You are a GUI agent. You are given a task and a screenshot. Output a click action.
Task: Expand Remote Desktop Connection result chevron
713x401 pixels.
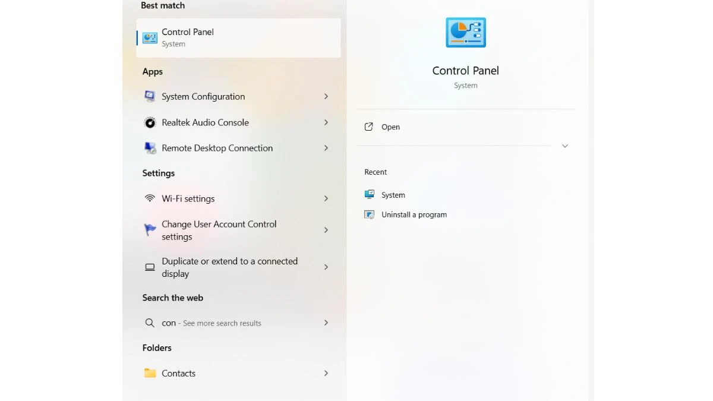click(x=326, y=148)
